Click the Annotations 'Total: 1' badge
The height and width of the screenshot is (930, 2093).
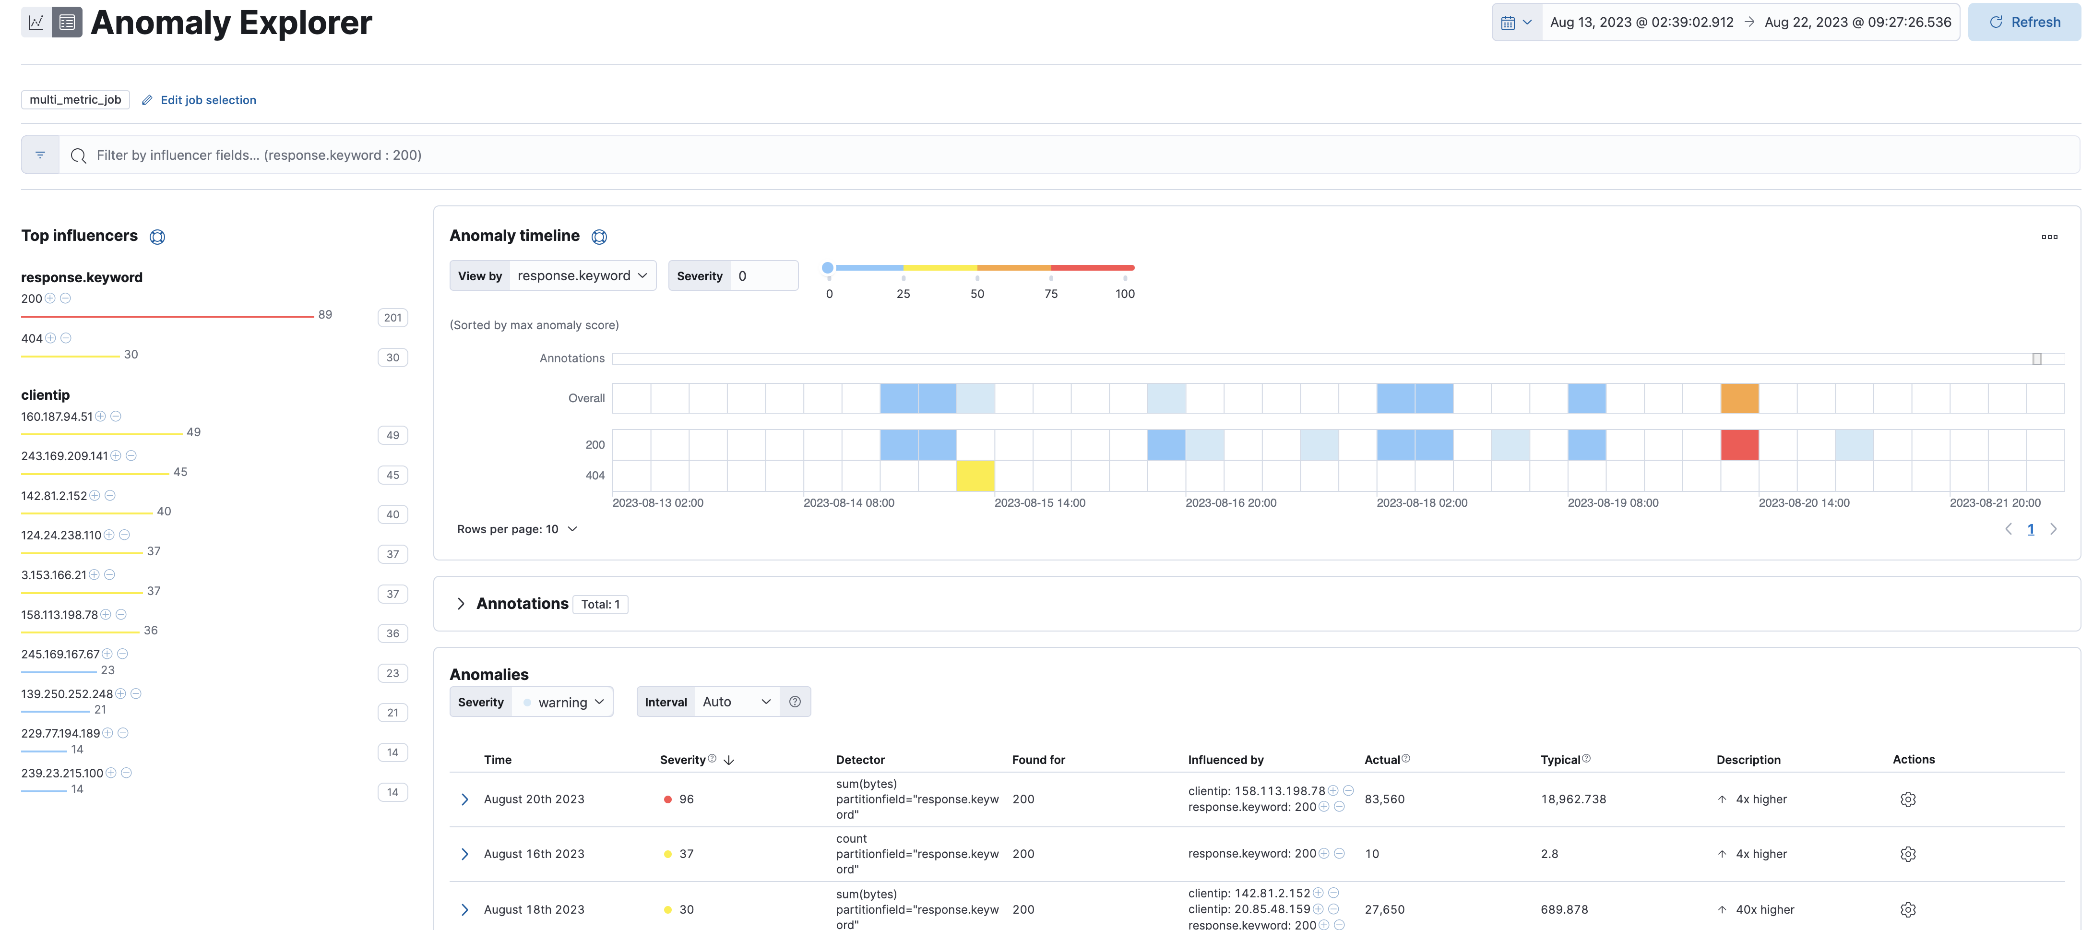click(x=600, y=604)
